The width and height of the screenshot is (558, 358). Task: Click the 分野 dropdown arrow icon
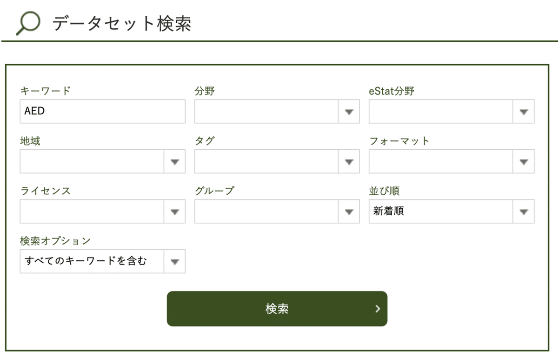click(x=349, y=111)
